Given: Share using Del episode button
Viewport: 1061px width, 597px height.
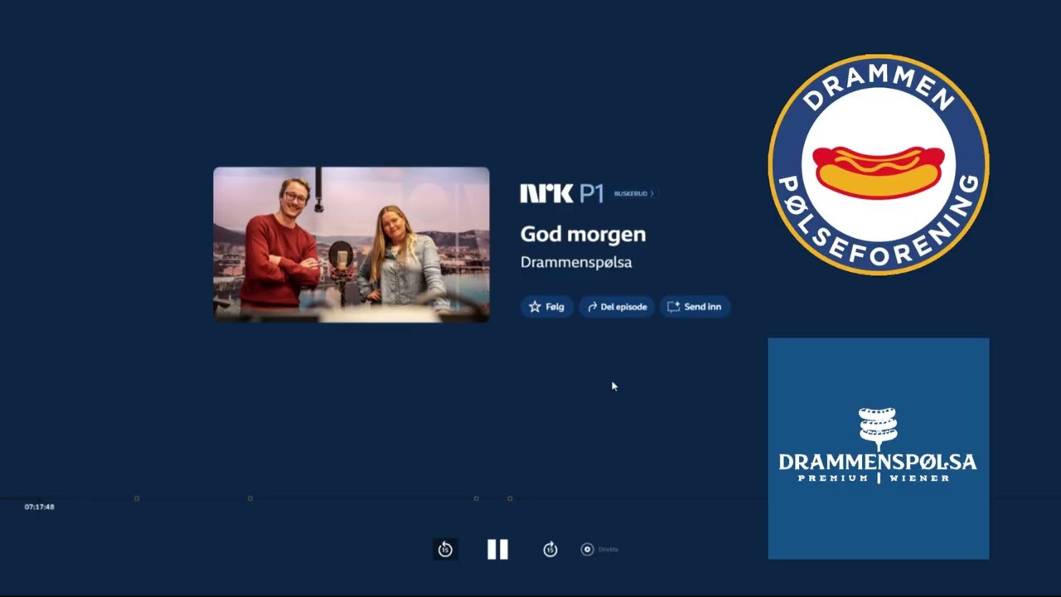Looking at the screenshot, I should pyautogui.click(x=617, y=307).
